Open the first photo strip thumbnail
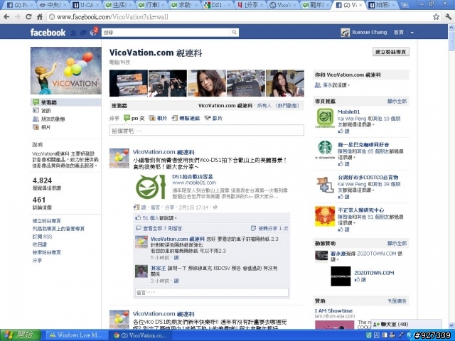The height and width of the screenshot is (341, 455). click(x=128, y=83)
